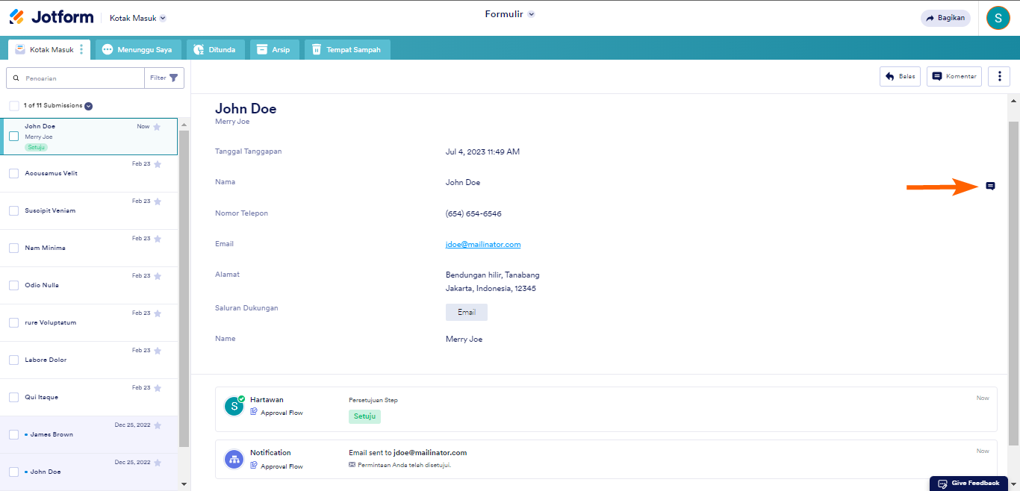Image resolution: width=1020 pixels, height=491 pixels.
Task: Open the user avatar S menu
Action: (998, 18)
